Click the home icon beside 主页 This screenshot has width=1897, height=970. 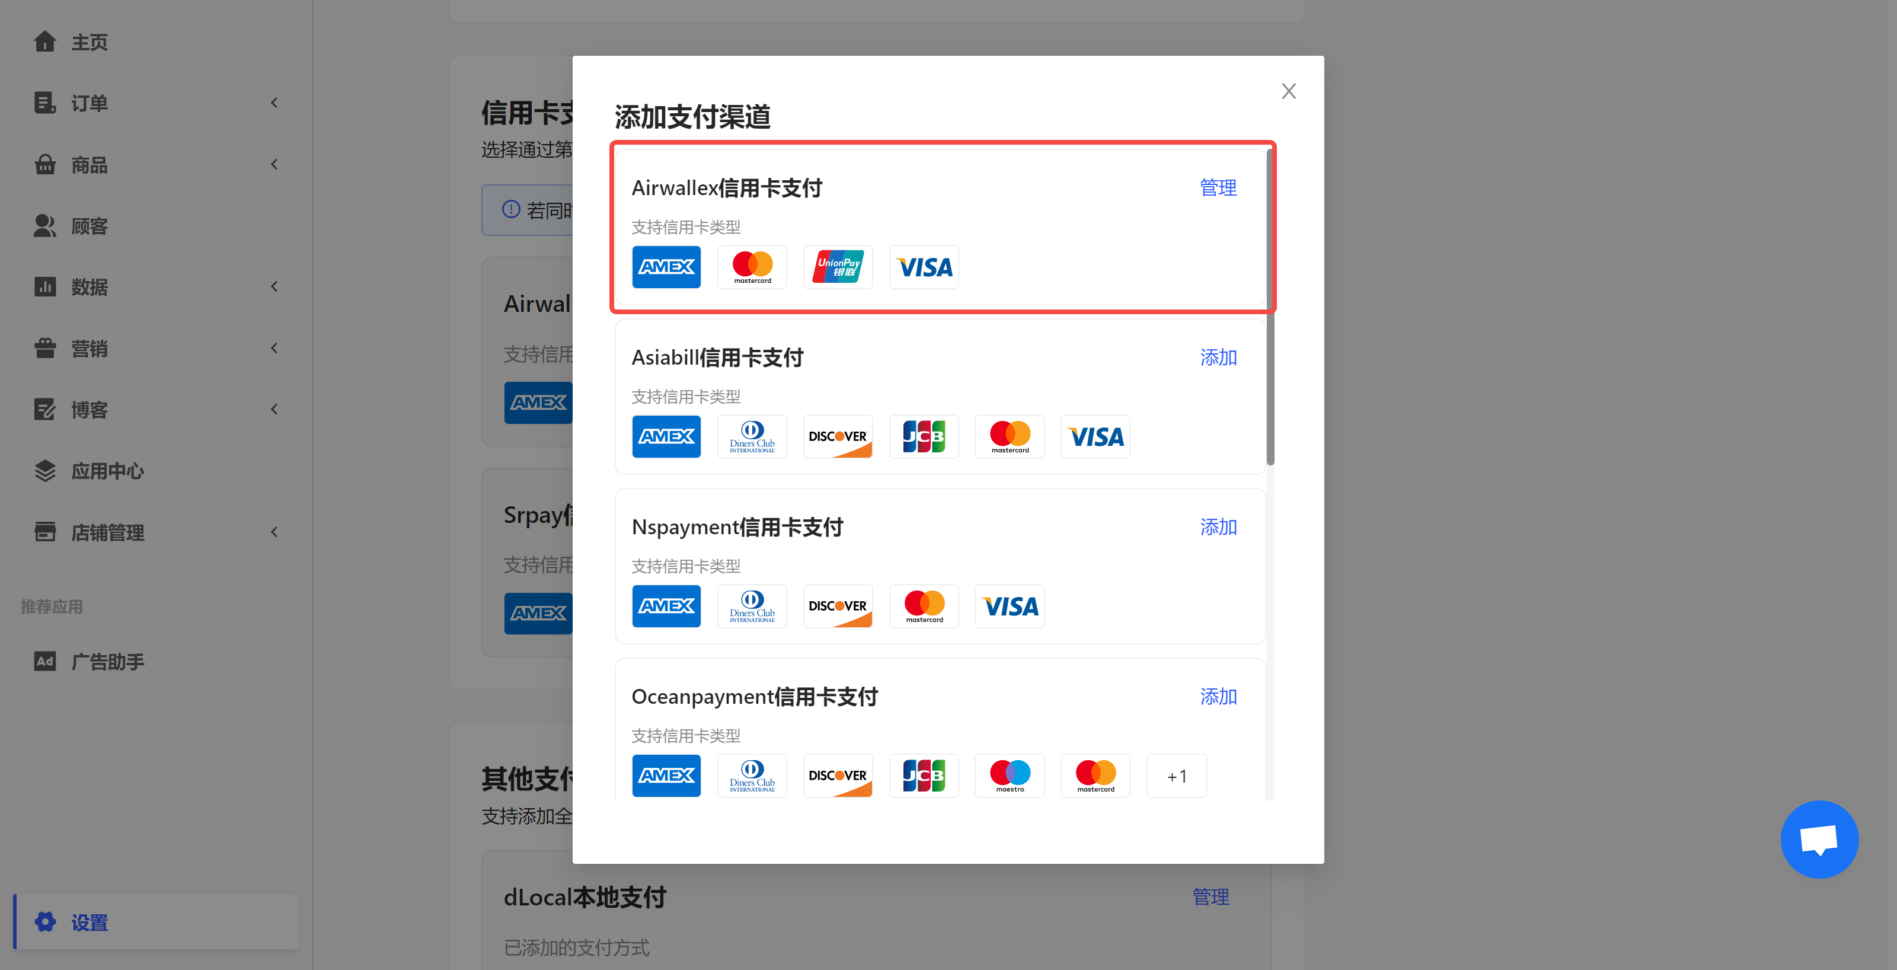[x=45, y=42]
